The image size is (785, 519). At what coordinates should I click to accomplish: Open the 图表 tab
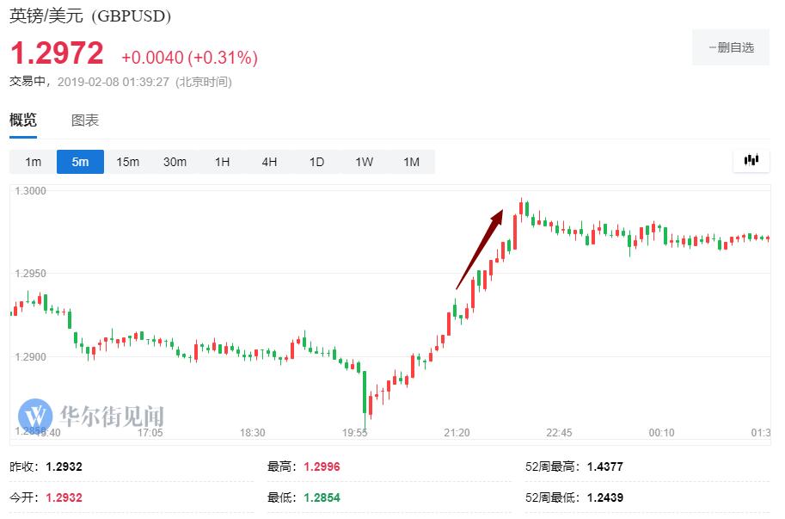click(84, 120)
